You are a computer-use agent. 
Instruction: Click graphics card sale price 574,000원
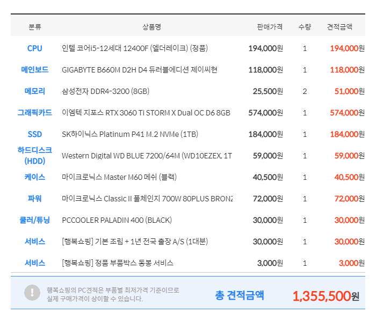266,113
